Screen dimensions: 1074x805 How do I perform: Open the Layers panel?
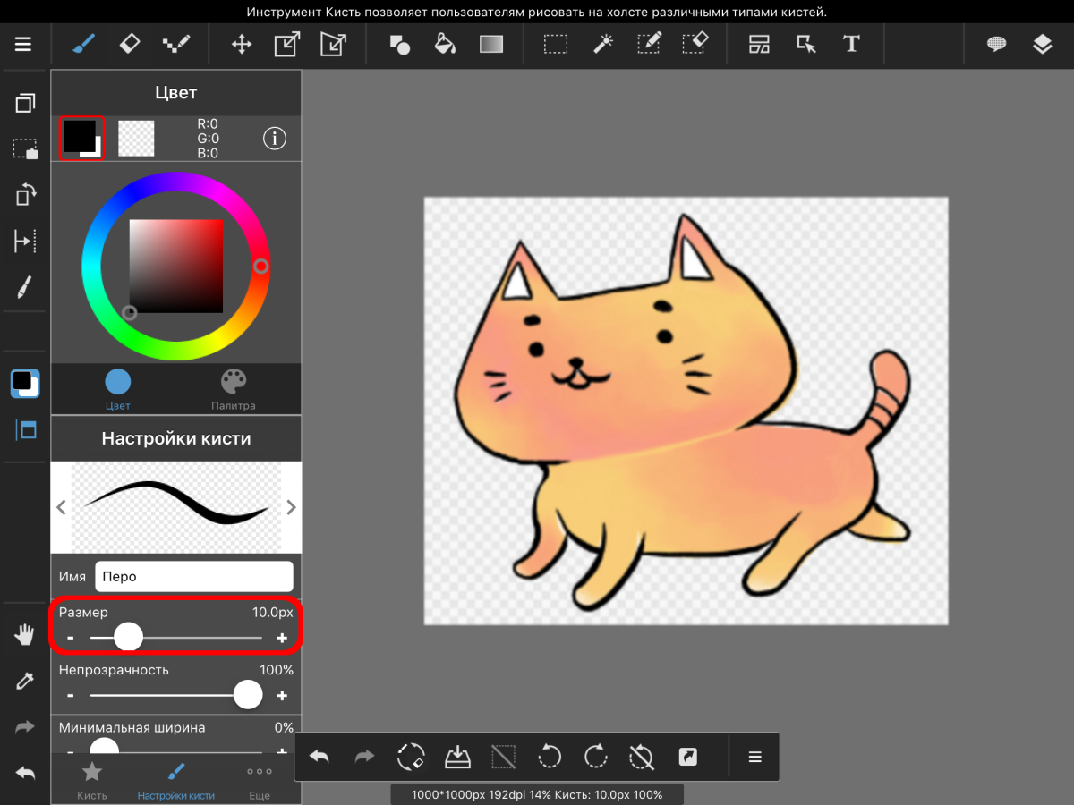point(1043,44)
